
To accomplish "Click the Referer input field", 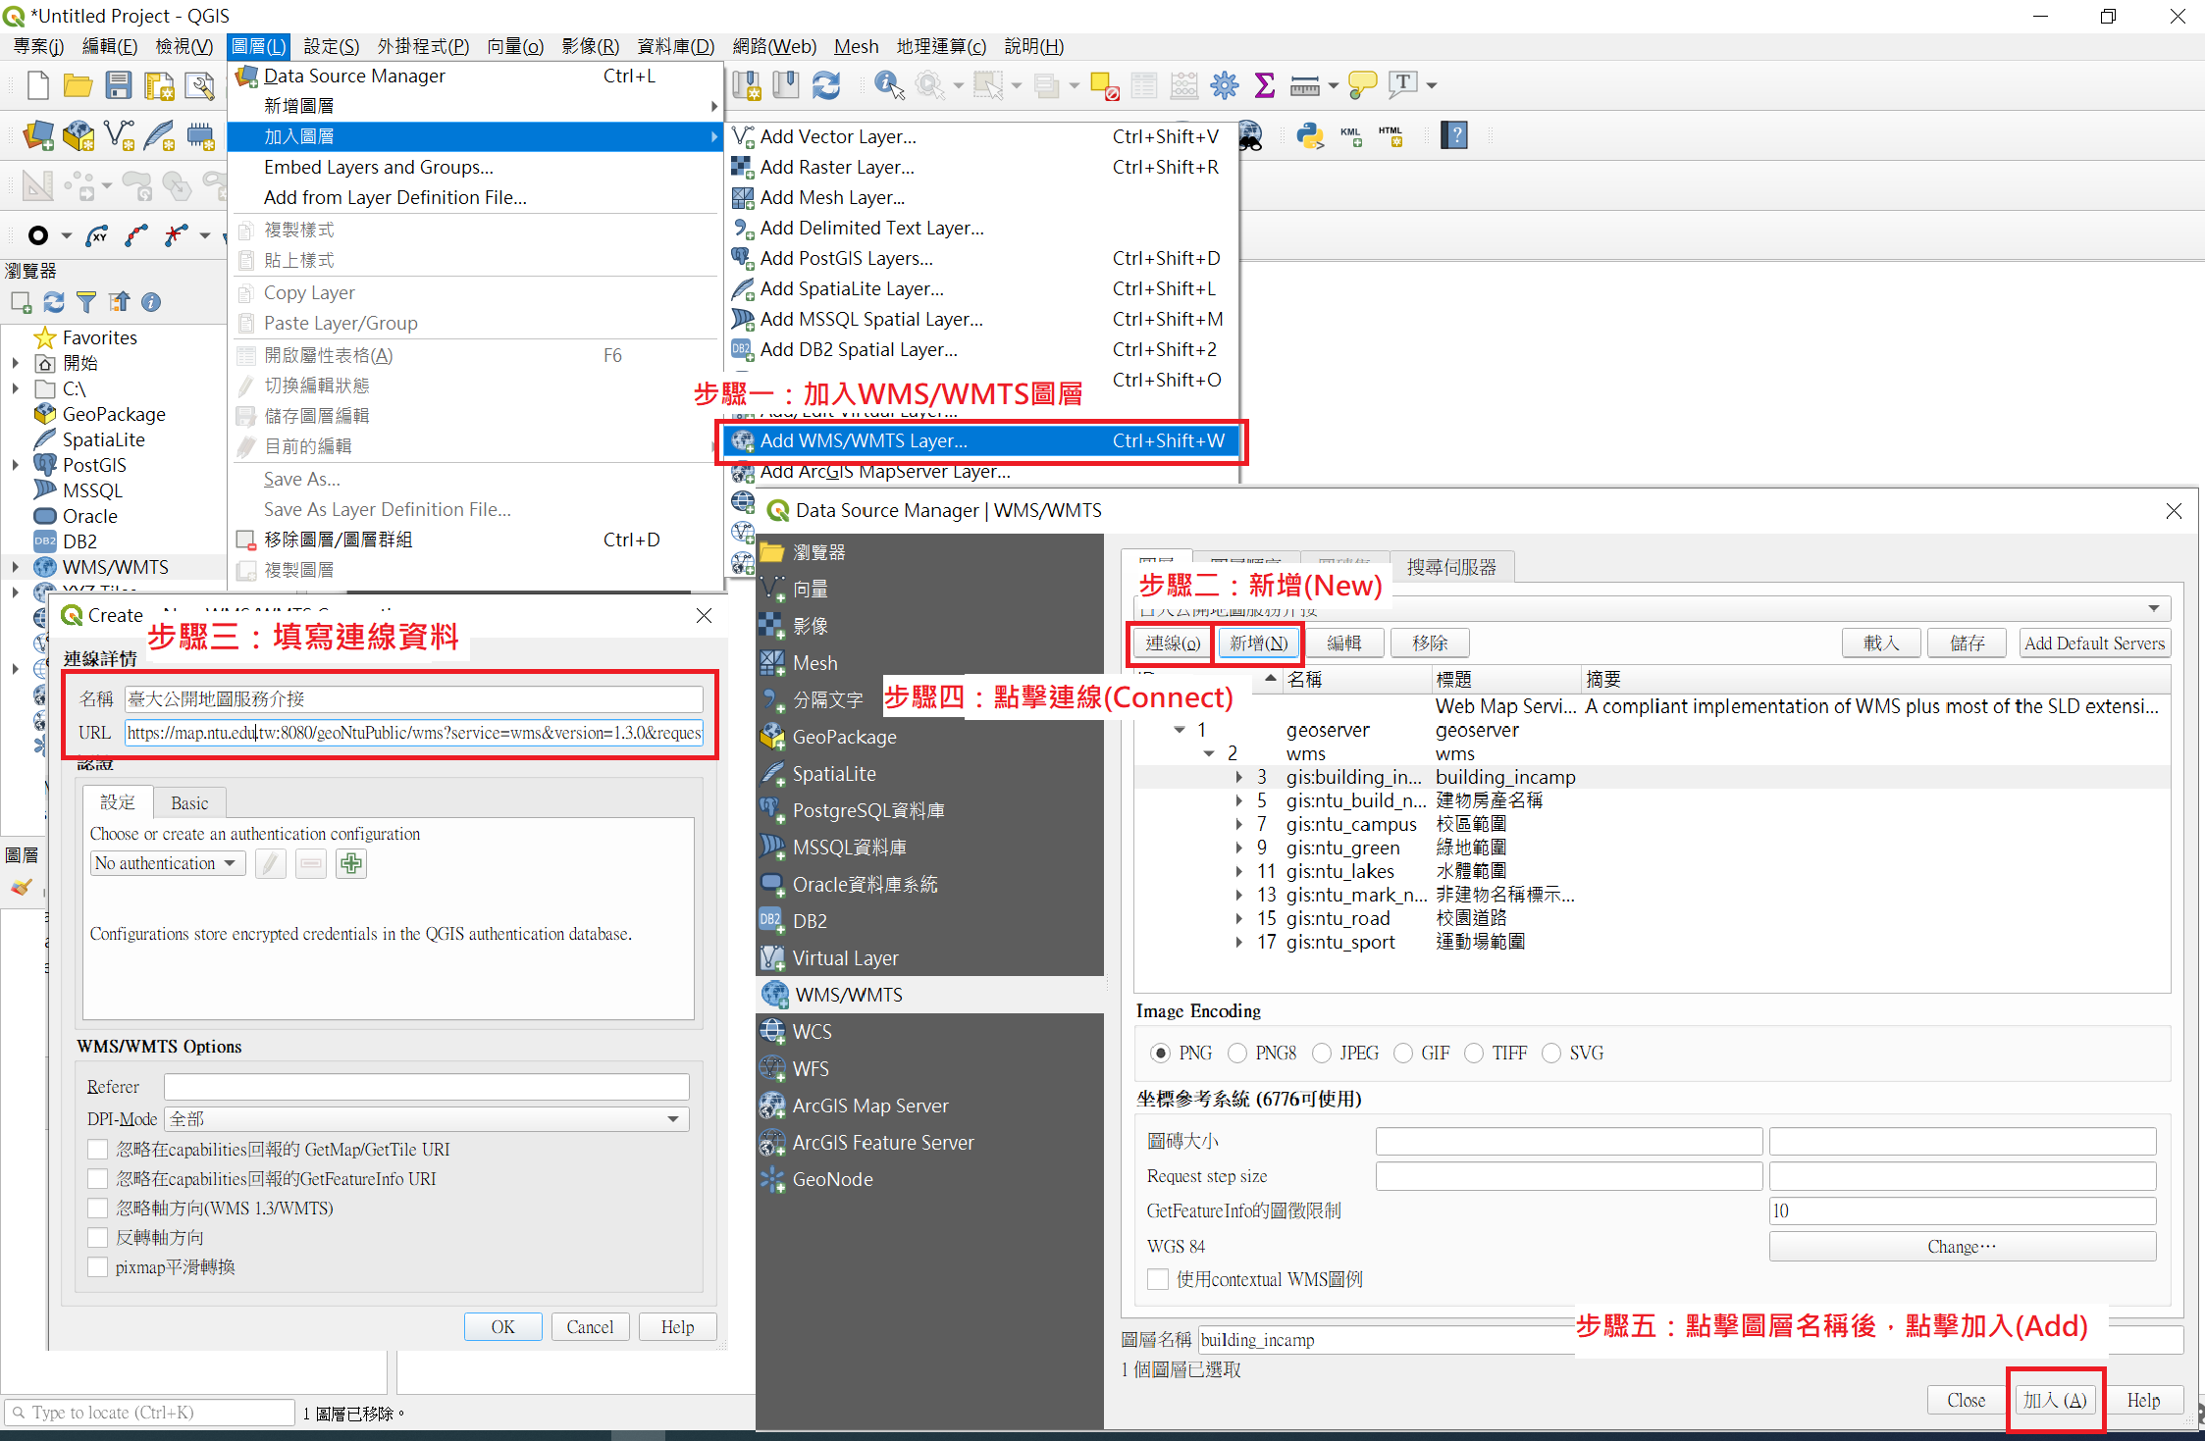I will click(x=426, y=1087).
